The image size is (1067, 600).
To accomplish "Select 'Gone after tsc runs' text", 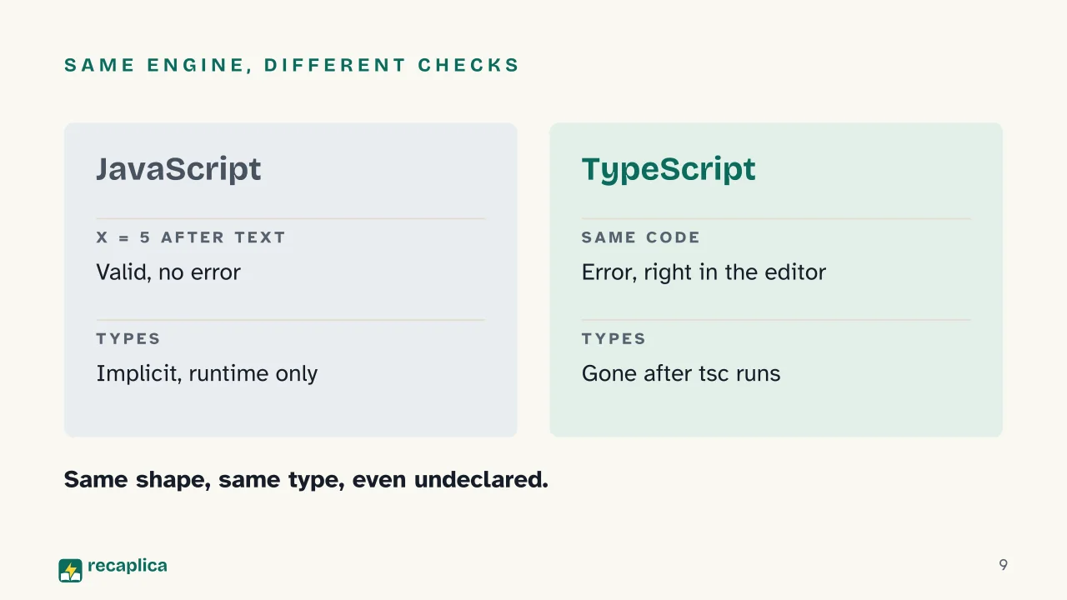I will [681, 373].
